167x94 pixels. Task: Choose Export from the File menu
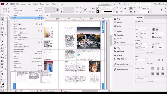point(27,42)
